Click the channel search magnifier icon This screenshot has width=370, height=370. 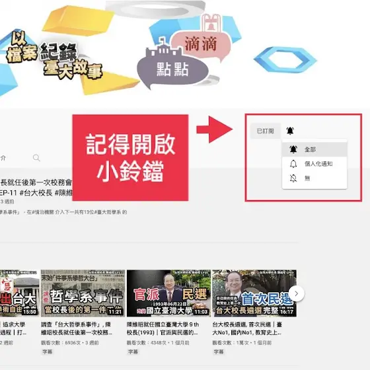tap(36, 158)
